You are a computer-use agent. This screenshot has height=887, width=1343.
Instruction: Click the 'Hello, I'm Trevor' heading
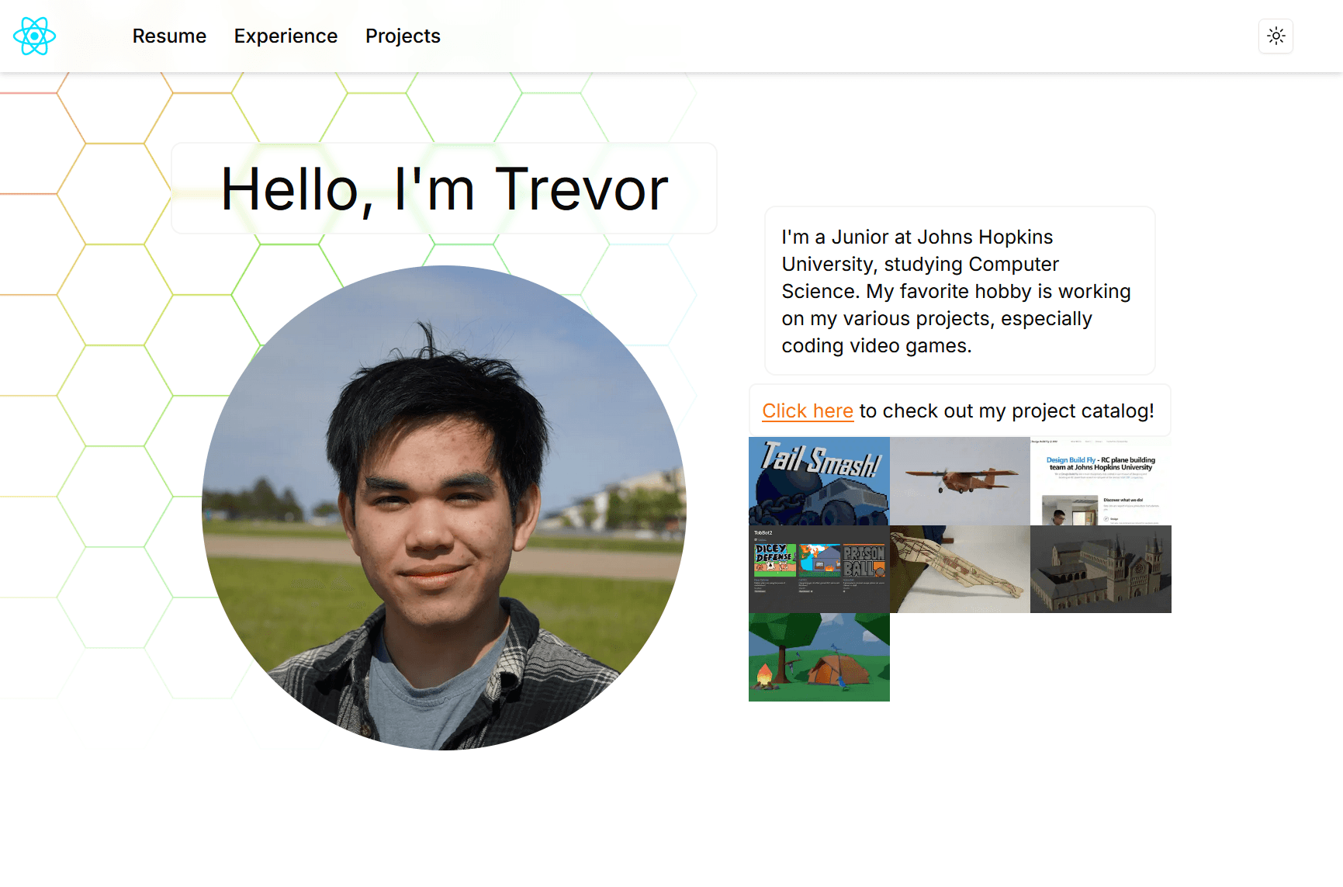pyautogui.click(x=444, y=189)
